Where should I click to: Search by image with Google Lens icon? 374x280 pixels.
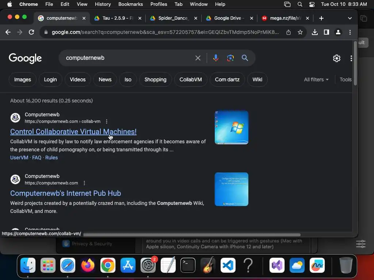[x=230, y=58]
